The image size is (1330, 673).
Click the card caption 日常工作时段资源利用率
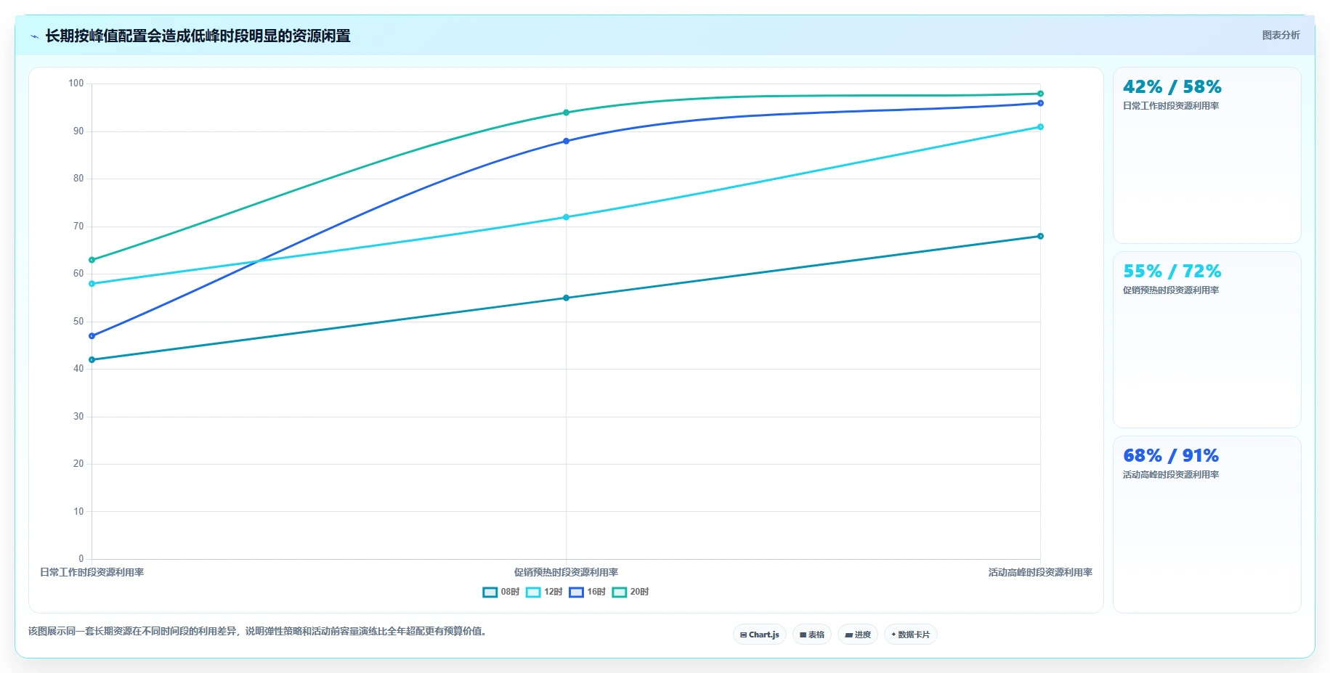1171,106
